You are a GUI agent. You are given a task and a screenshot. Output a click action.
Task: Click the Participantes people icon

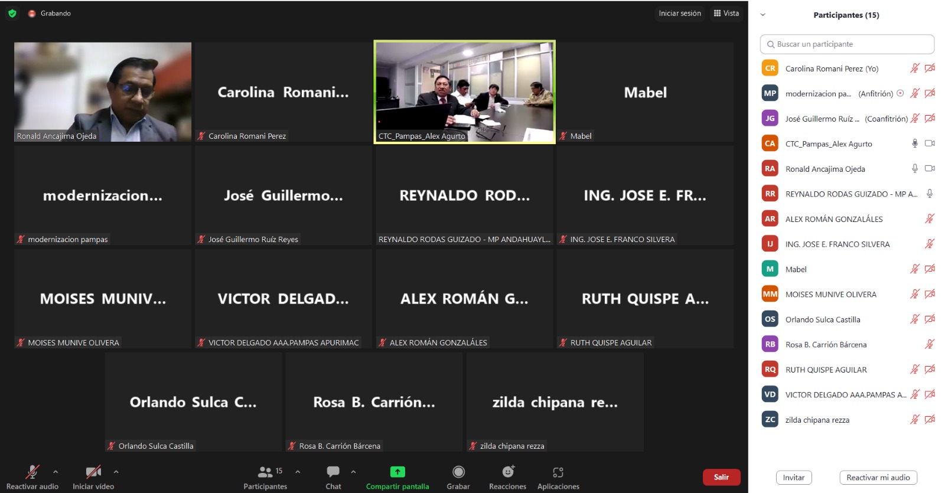click(265, 472)
